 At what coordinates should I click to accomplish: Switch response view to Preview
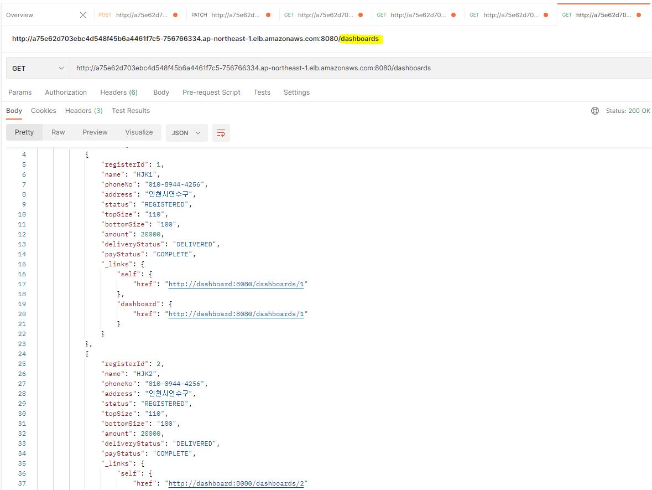95,132
